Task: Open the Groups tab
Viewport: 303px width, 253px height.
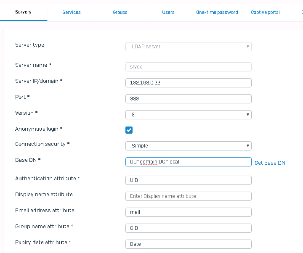Action: tap(120, 12)
